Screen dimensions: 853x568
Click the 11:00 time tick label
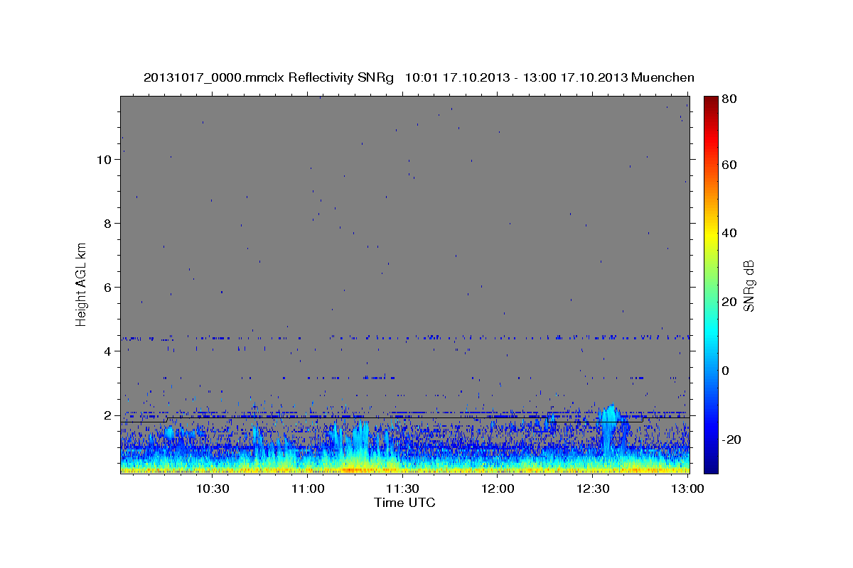tap(308, 488)
